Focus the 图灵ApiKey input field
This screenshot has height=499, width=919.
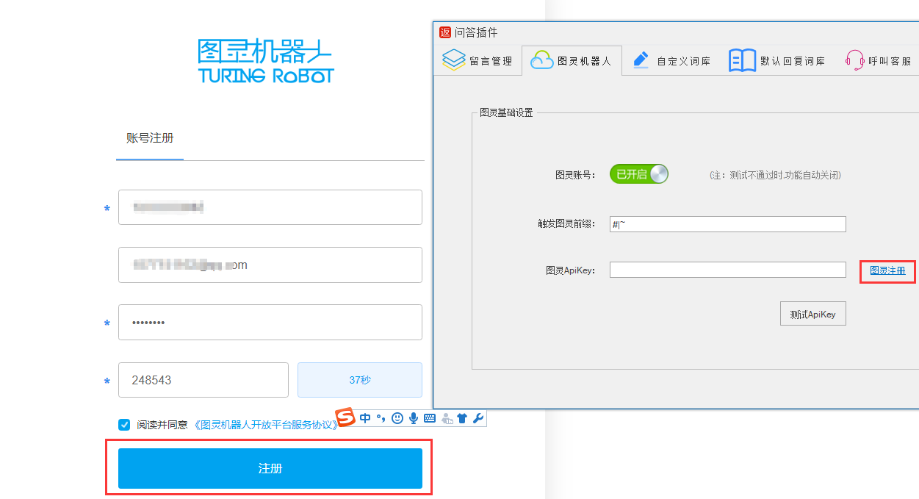(728, 270)
